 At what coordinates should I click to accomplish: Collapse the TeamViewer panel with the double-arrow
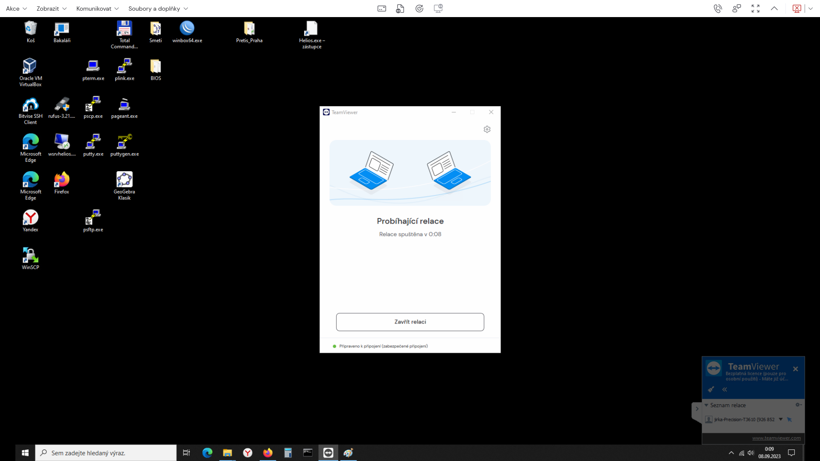click(725, 389)
